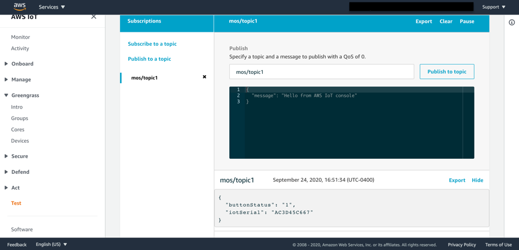This screenshot has width=519, height=250.
Task: Collapse the Greengrass section
Action: [x=22, y=95]
